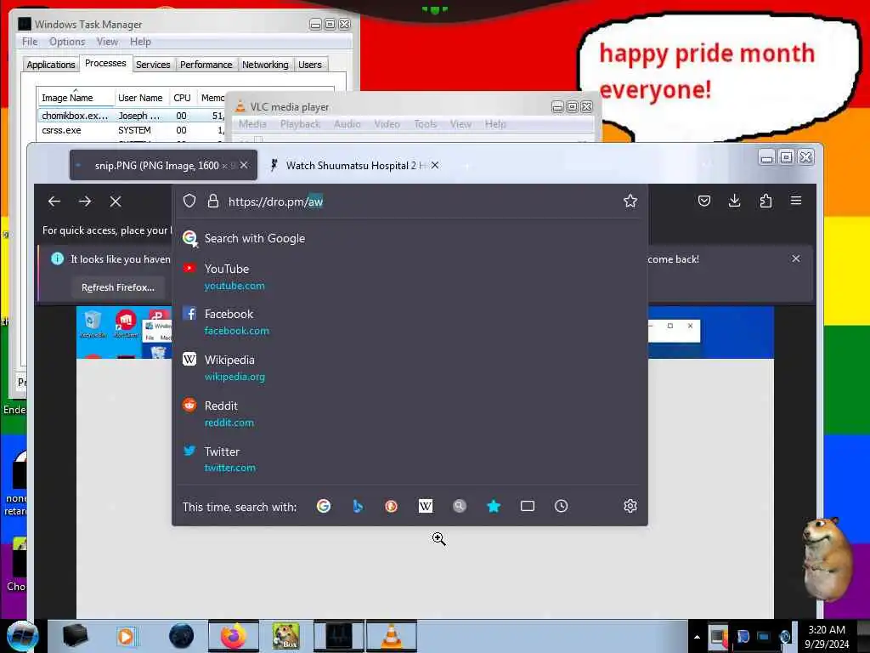Image resolution: width=870 pixels, height=653 pixels.
Task: Open VLC Media menu
Action: (252, 124)
